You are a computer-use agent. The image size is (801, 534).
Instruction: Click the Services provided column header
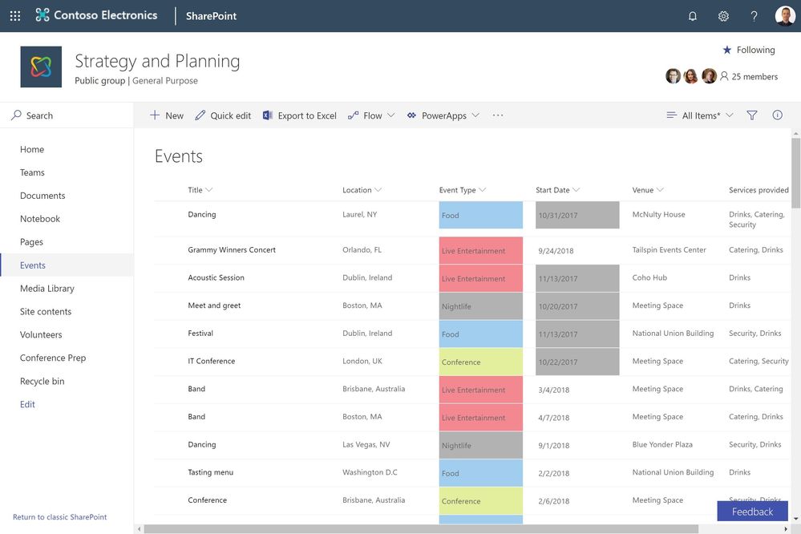(x=759, y=189)
